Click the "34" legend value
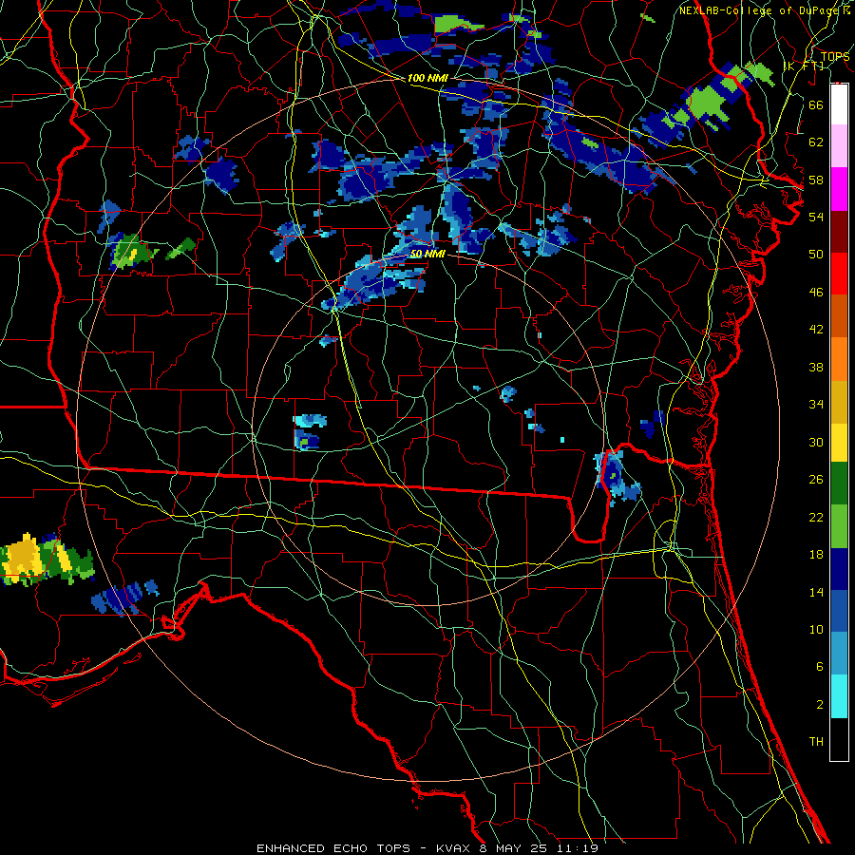Screen dimensions: 855x855 click(x=816, y=405)
